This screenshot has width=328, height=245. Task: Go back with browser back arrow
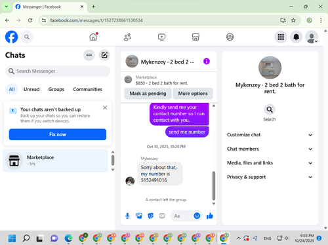click(x=7, y=20)
